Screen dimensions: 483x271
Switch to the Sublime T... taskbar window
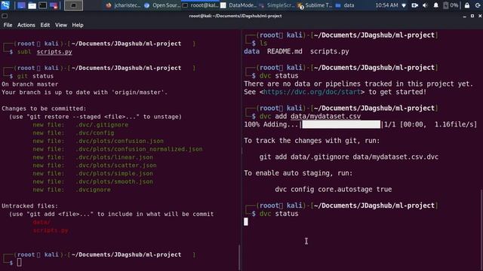315,5
